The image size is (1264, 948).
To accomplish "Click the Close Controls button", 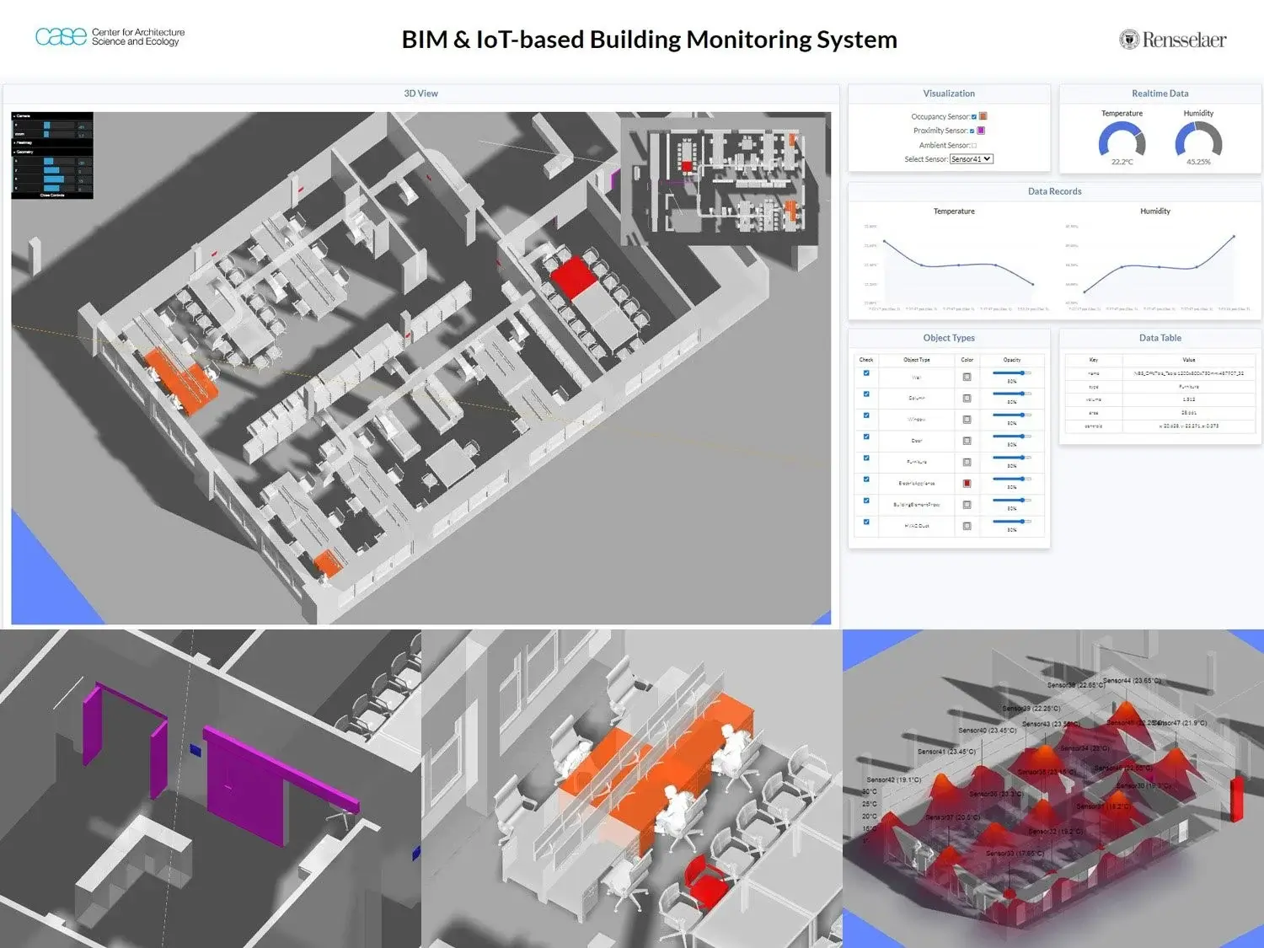I will point(51,195).
